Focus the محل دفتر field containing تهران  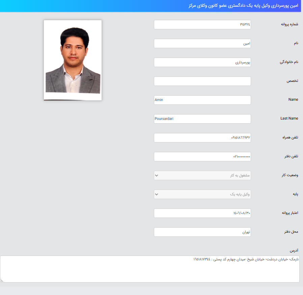pos(202,232)
